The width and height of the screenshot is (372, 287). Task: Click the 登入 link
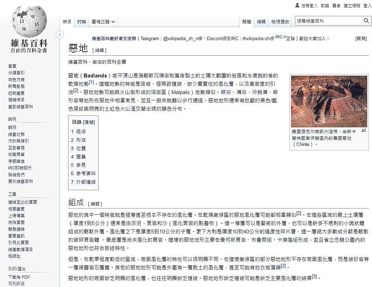click(367, 6)
